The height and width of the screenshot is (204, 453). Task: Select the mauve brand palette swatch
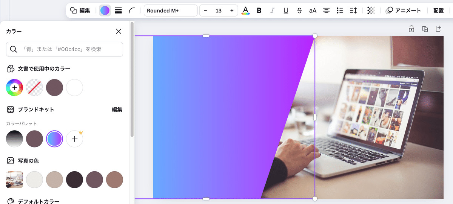[34, 139]
